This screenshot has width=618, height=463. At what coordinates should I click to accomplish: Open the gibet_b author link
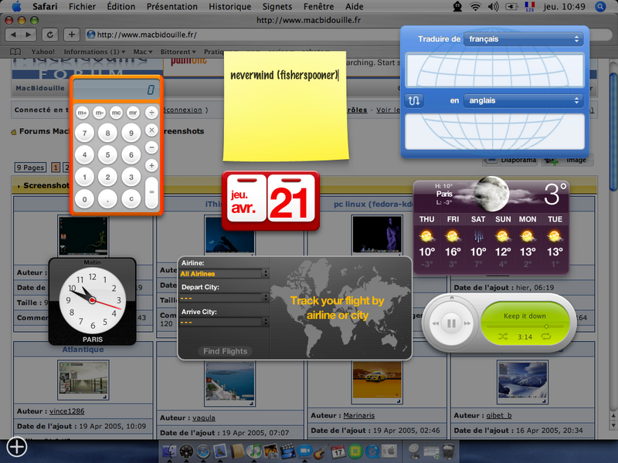point(498,415)
